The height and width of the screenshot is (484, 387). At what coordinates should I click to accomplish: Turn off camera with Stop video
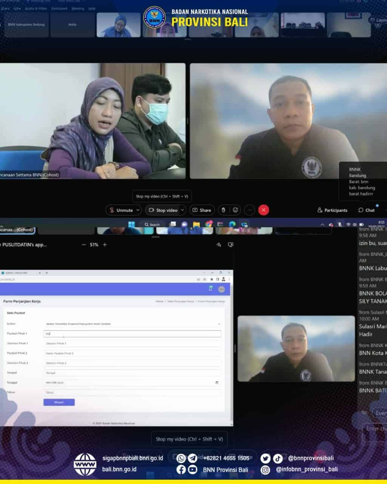[x=163, y=210]
